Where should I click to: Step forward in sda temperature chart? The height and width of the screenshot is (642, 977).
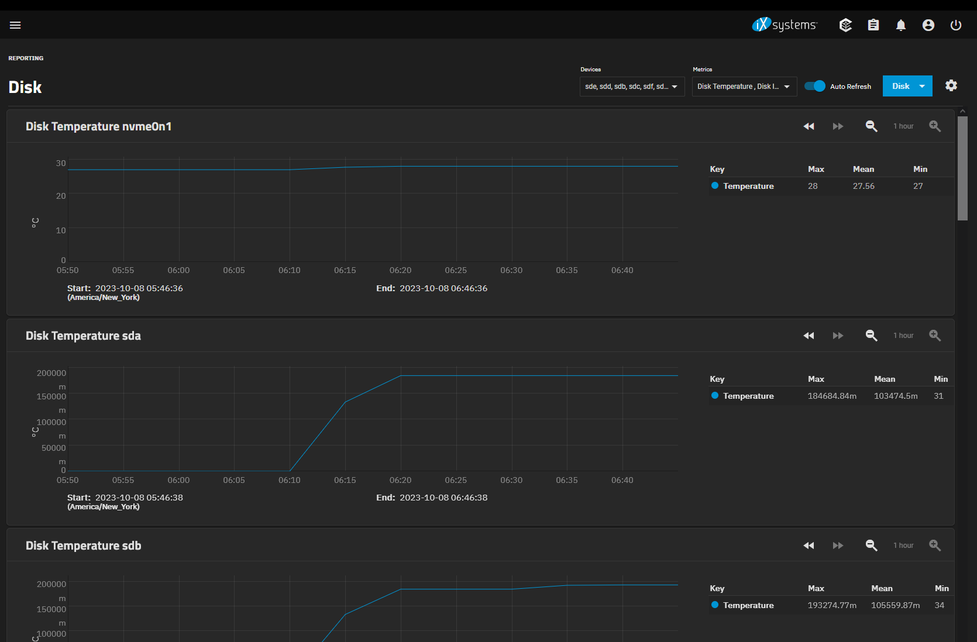(x=838, y=336)
